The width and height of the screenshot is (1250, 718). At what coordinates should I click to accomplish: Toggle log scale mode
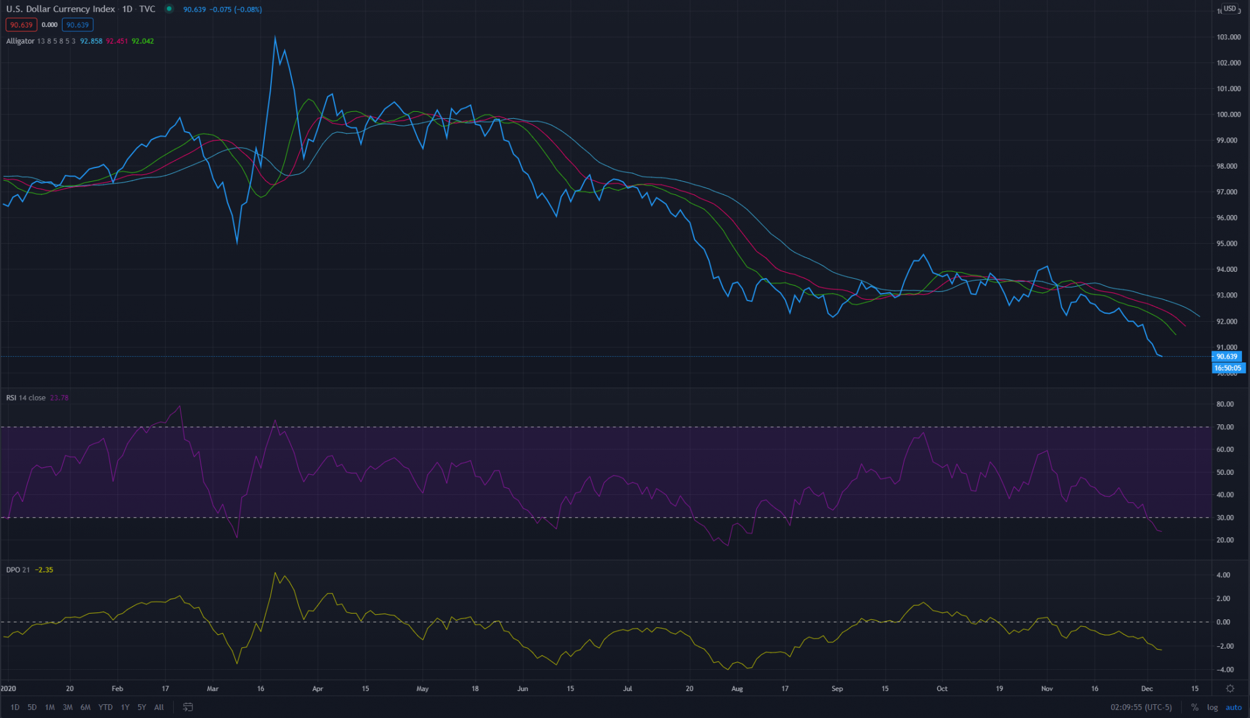click(1212, 707)
